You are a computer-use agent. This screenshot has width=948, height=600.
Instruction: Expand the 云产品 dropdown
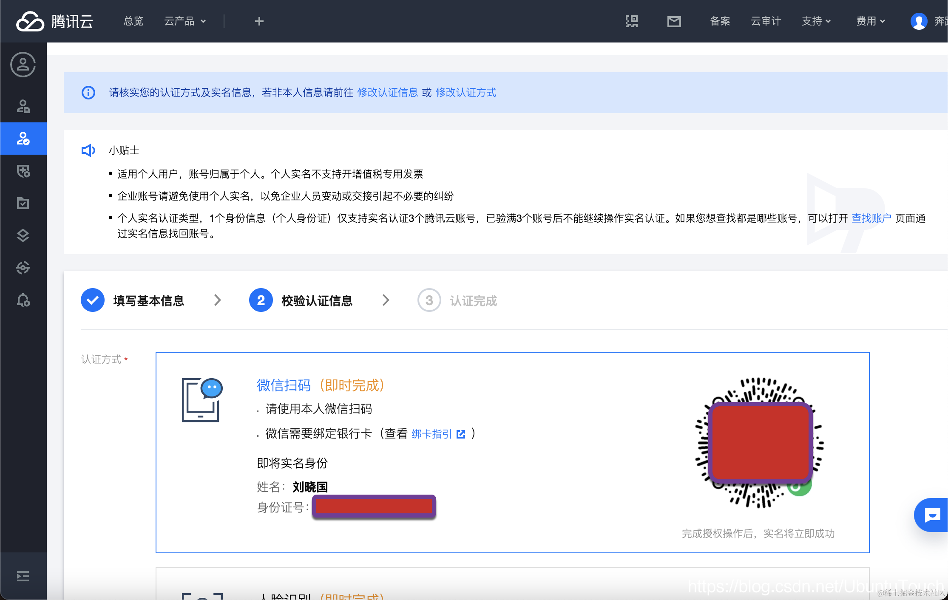[185, 21]
